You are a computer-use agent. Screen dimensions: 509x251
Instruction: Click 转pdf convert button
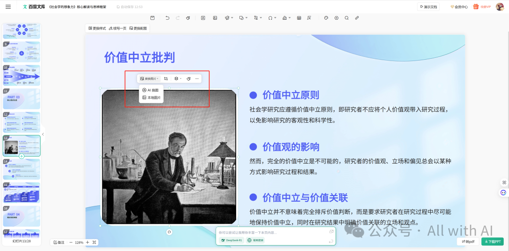pyautogui.click(x=468, y=241)
